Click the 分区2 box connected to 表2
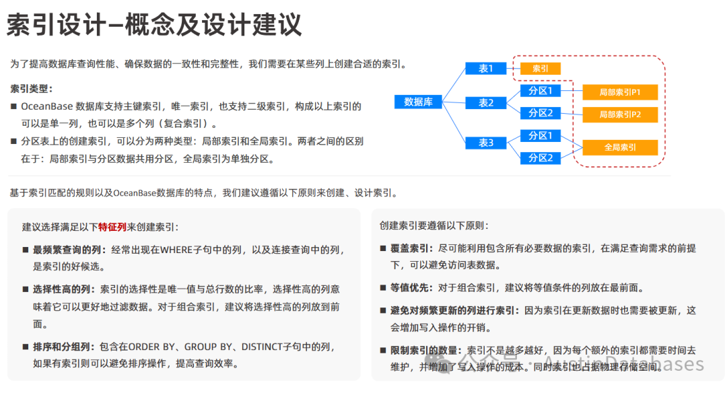The image size is (727, 393). (x=540, y=113)
